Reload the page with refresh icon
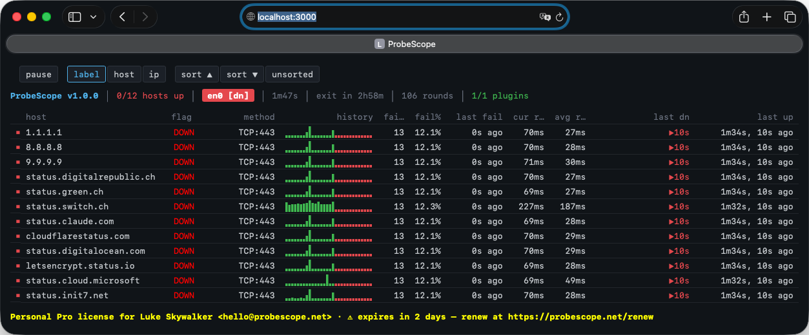 tap(559, 17)
